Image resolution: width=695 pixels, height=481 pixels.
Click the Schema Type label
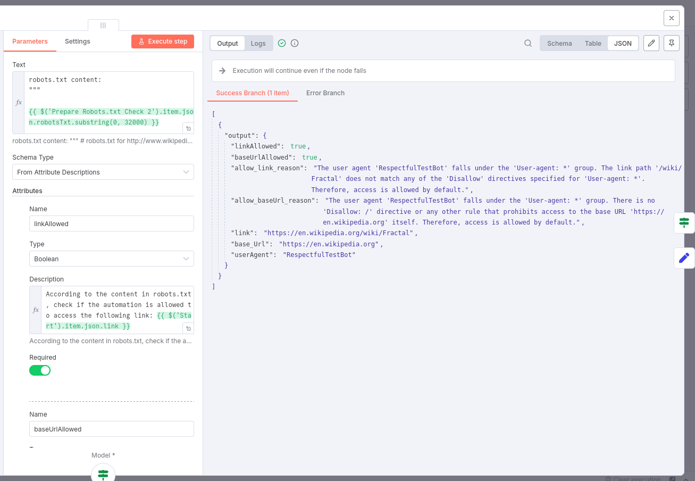[33, 157]
